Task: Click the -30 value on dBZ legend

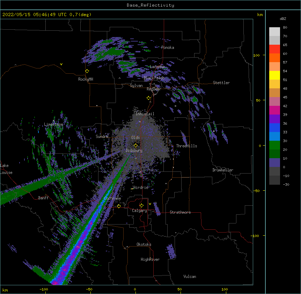Action: (286, 185)
